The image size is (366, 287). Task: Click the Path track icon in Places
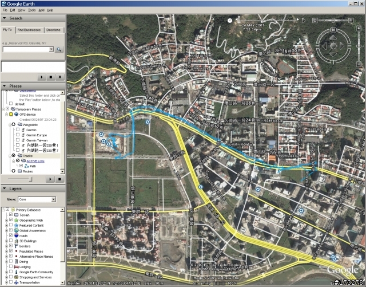(x=27, y=166)
